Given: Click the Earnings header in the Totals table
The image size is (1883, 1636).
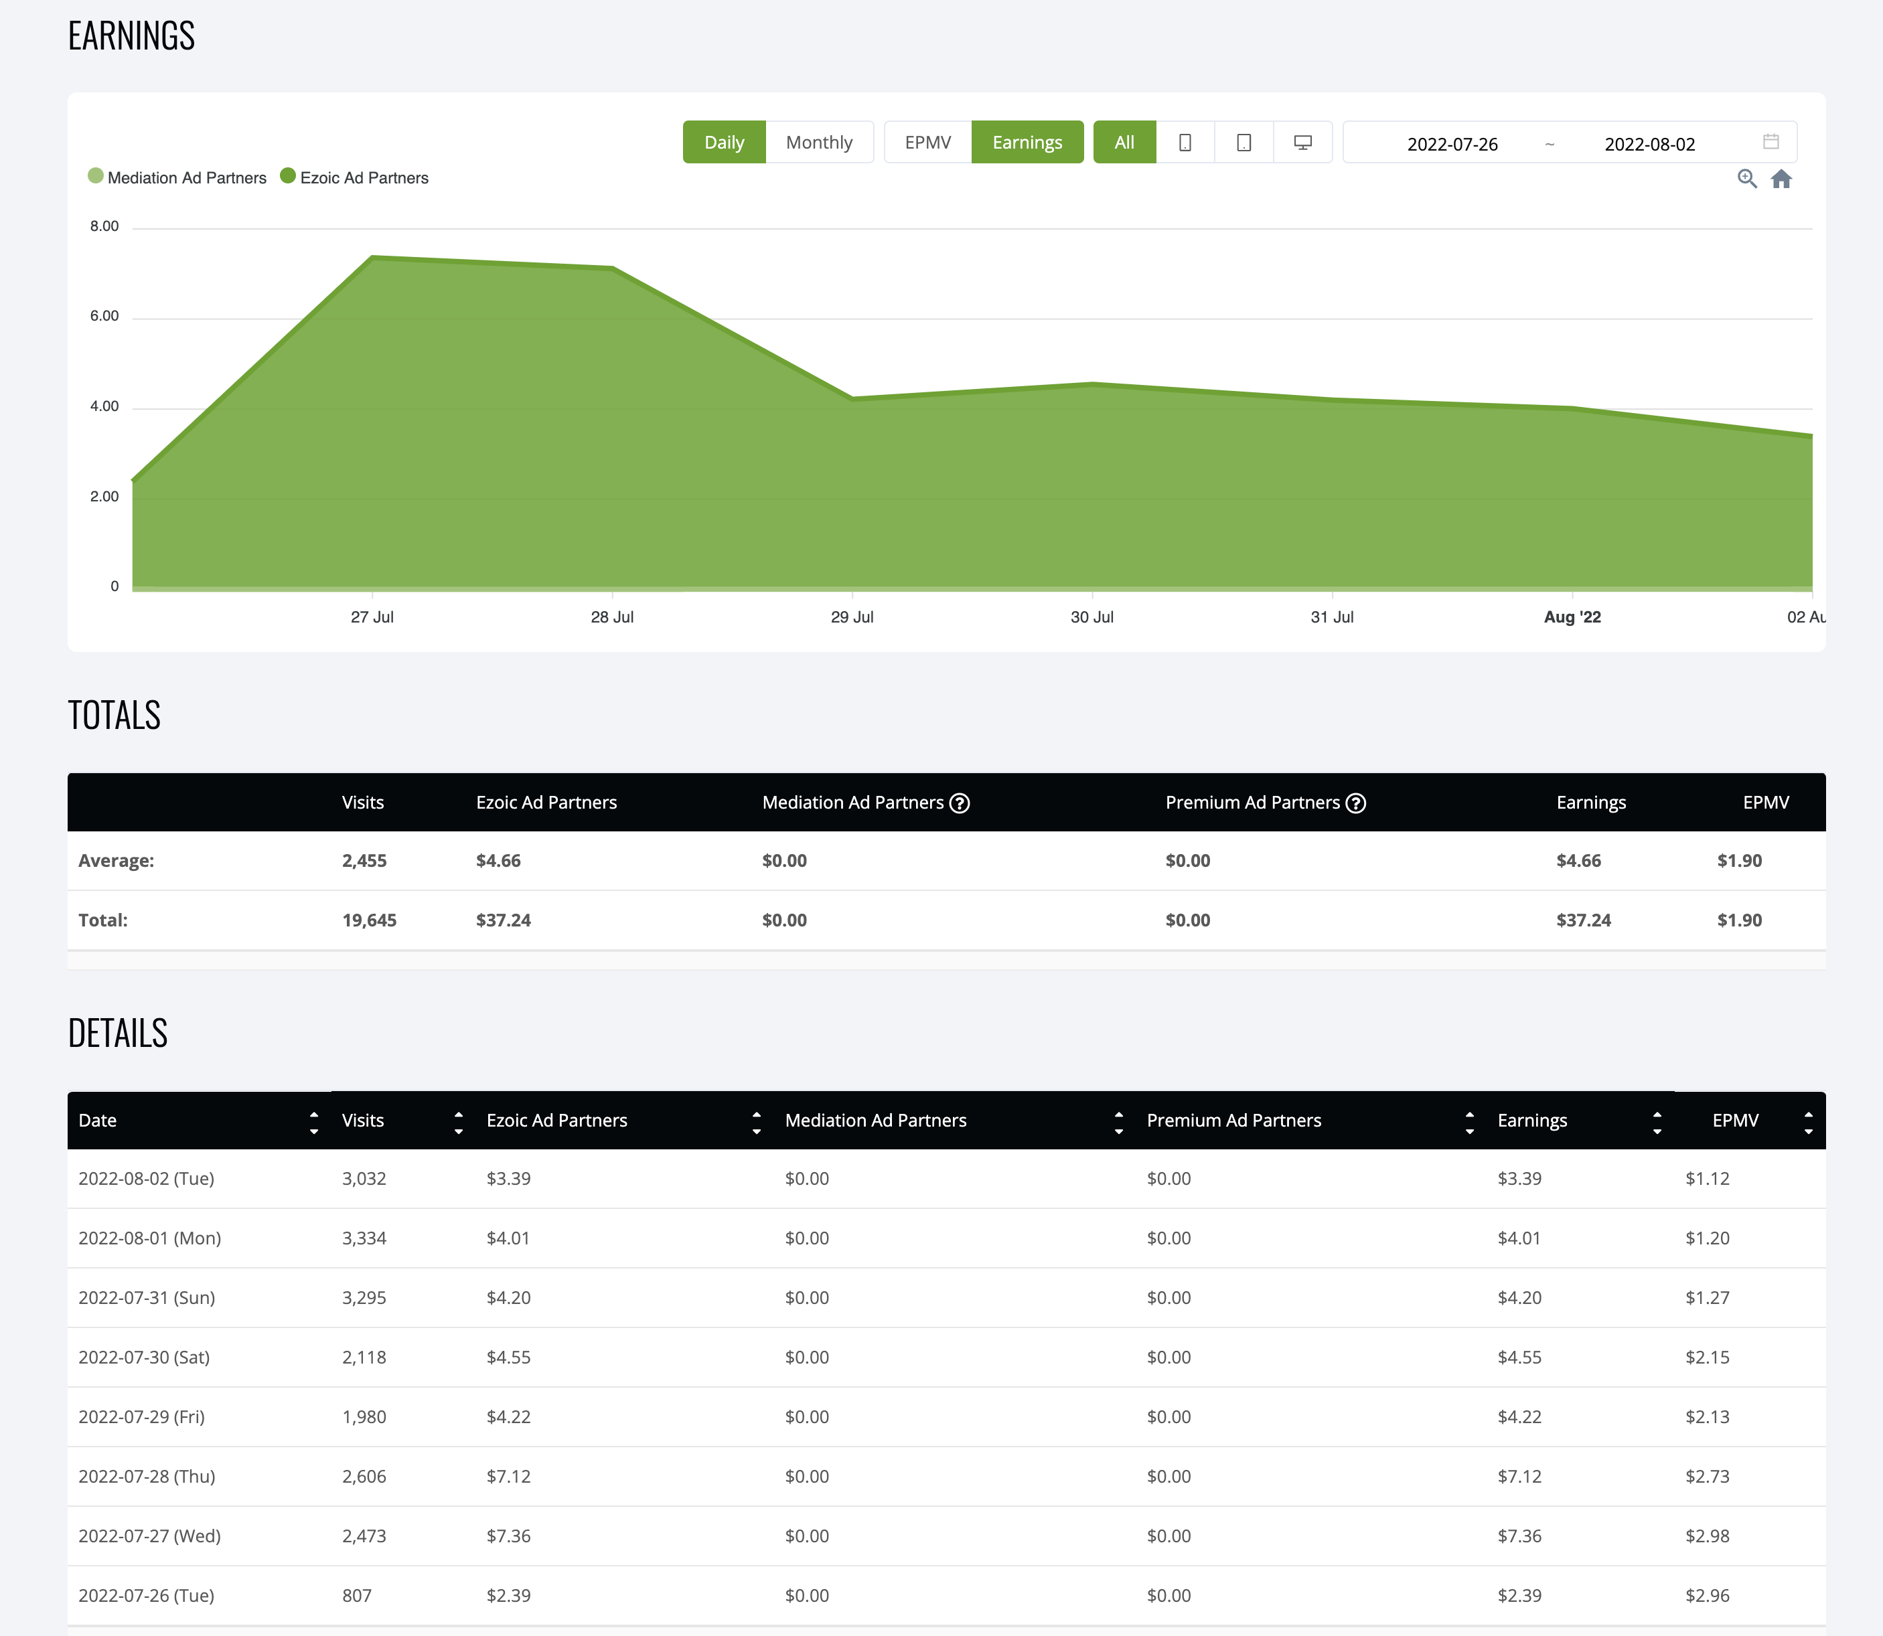Looking at the screenshot, I should pos(1591,803).
